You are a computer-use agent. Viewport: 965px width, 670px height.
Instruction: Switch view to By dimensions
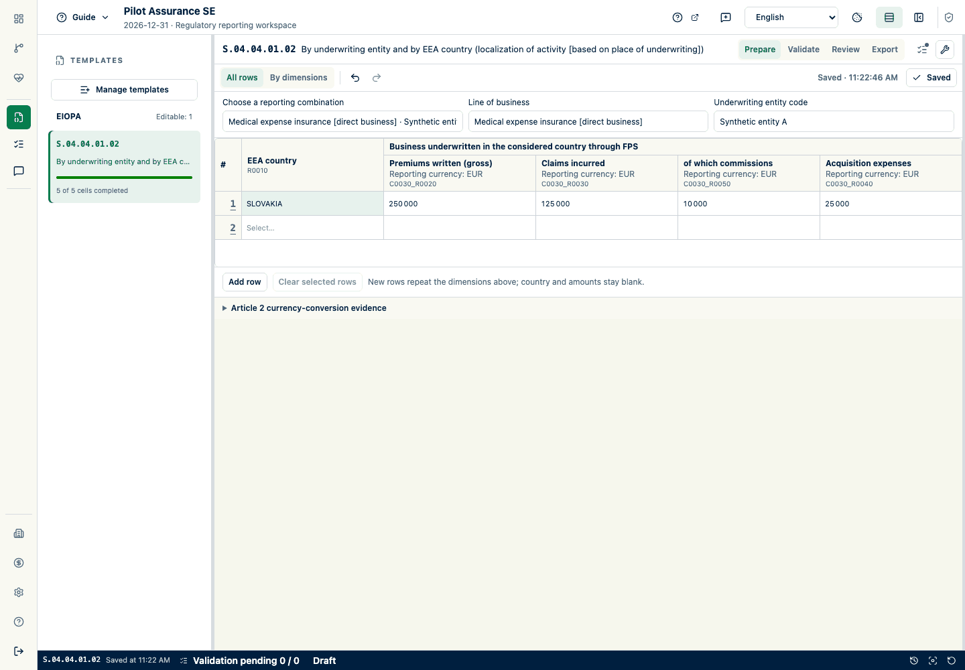coord(299,78)
